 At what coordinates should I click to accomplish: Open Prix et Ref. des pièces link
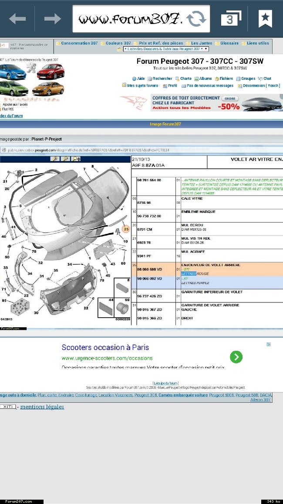click(158, 43)
